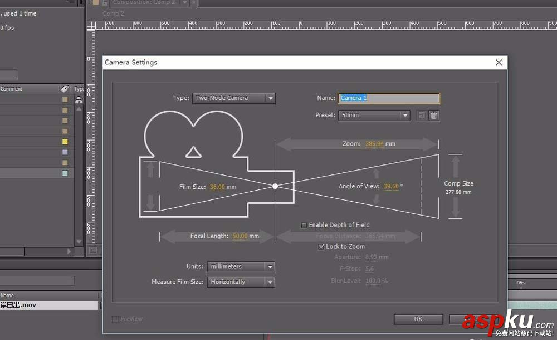Click the Focus Distance value
The height and width of the screenshot is (340, 557).
pos(380,236)
